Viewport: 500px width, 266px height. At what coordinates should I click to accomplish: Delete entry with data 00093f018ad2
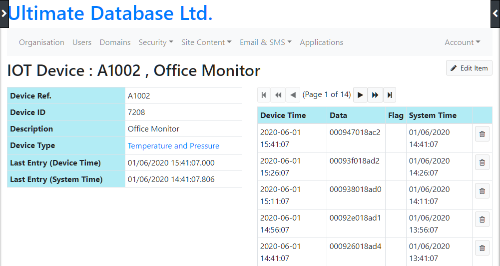(482, 162)
